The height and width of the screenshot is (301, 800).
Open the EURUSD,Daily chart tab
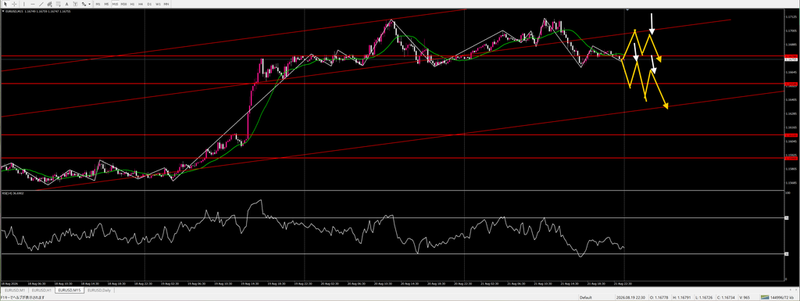pos(98,290)
